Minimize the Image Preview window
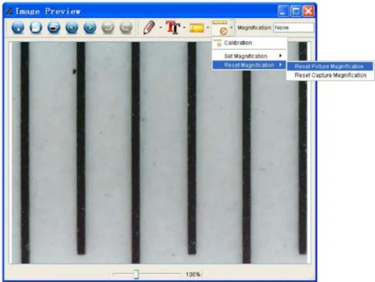This screenshot has height=282, width=375. tap(283, 11)
